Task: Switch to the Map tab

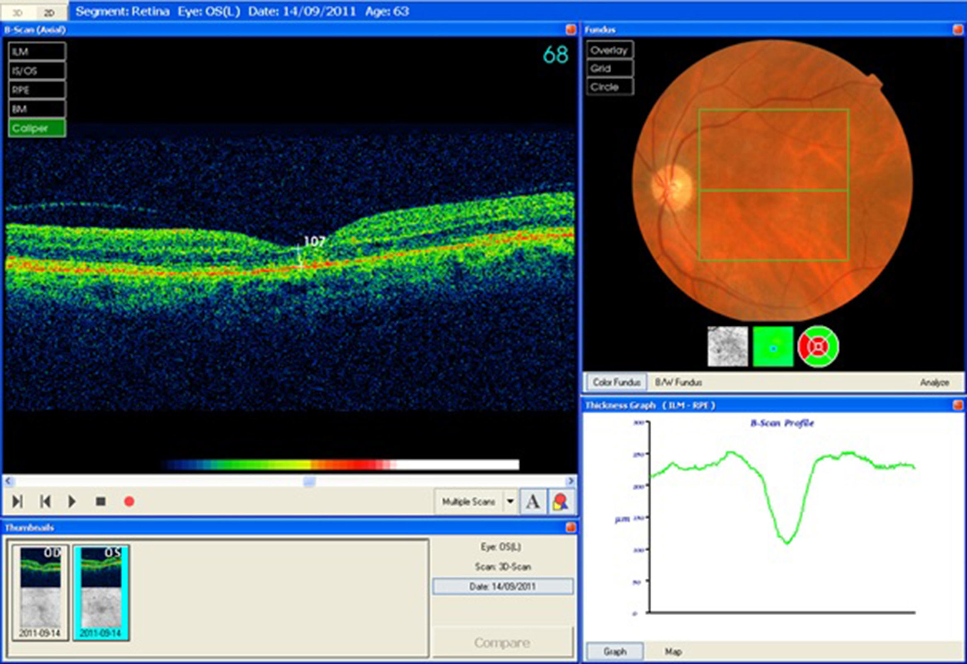Action: pyautogui.click(x=672, y=652)
